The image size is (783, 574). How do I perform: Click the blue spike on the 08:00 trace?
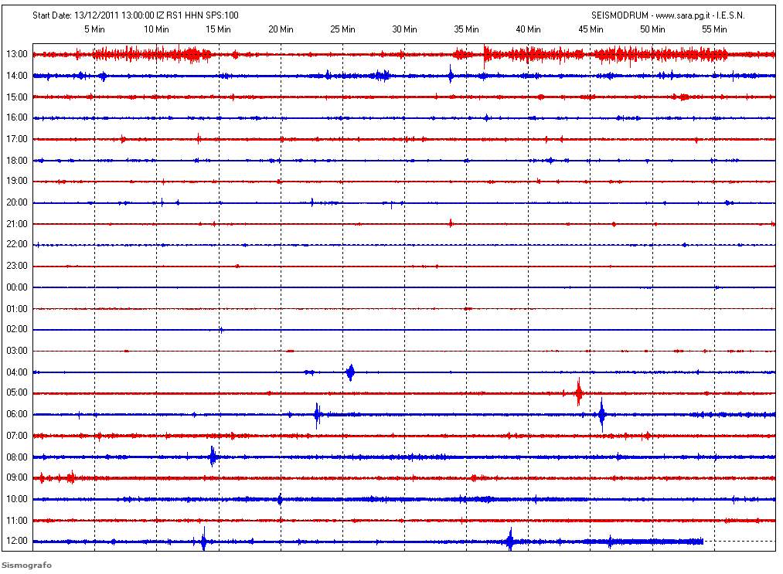(213, 456)
